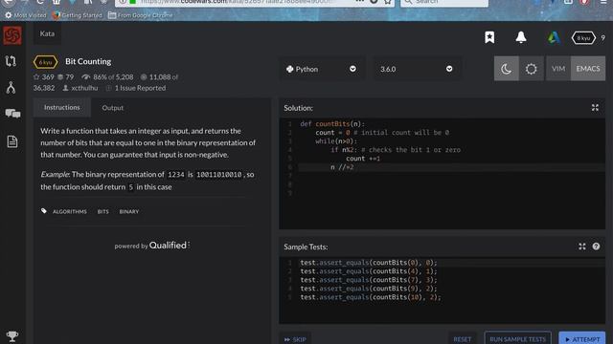Open the Kata training sidebar icon
This screenshot has width=613, height=344.
11,61
